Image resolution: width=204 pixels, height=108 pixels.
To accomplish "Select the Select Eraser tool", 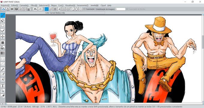I will 3,80.
